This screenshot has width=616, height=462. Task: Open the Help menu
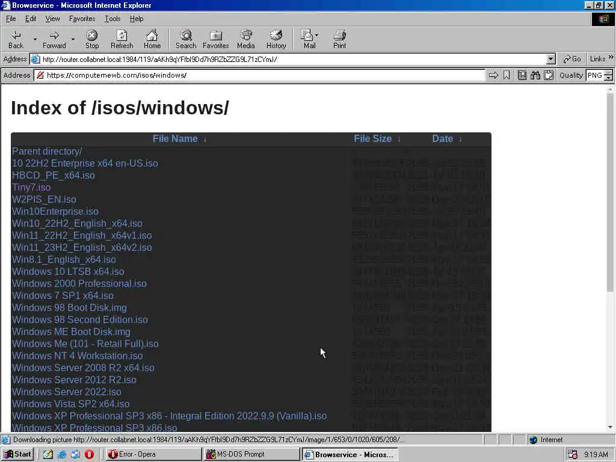(x=137, y=19)
